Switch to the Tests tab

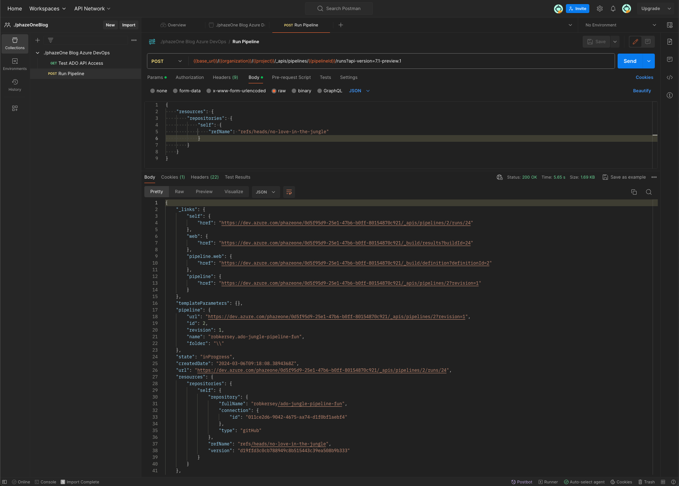pos(326,77)
